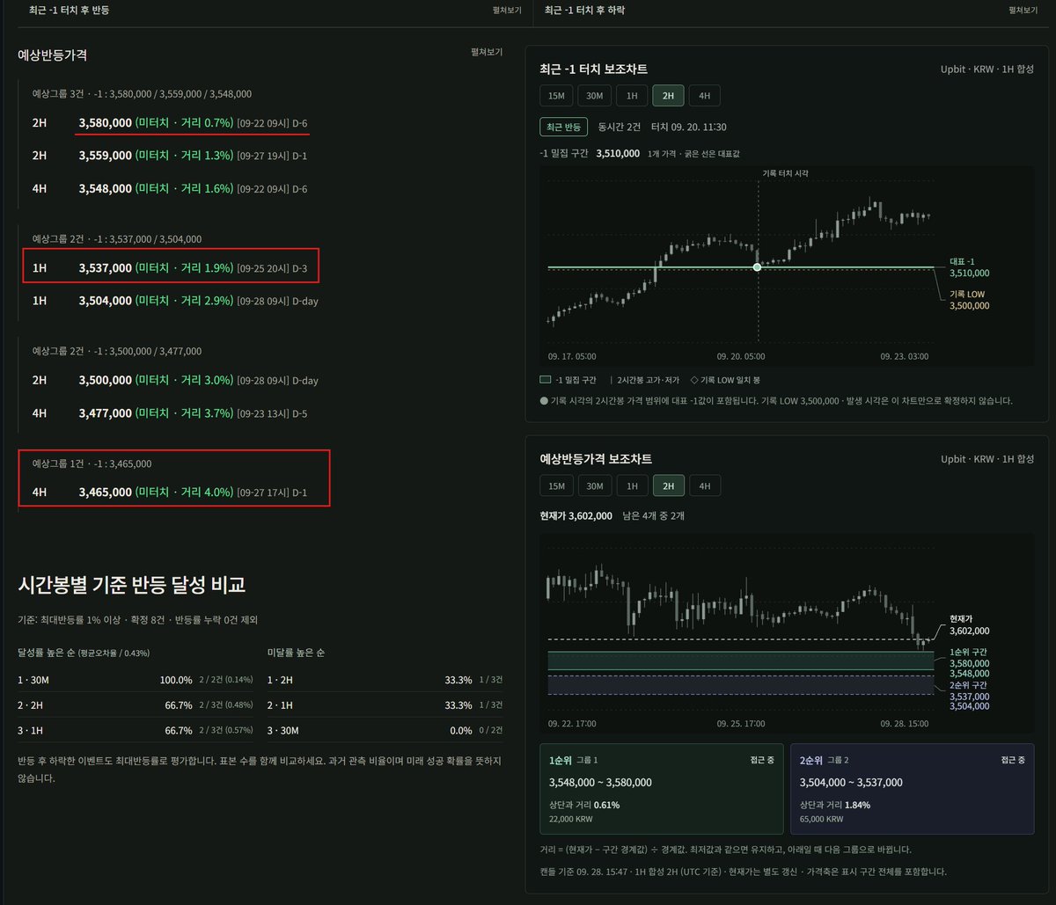Click the 대표 -1 3,510,000 axis label

click(970, 267)
